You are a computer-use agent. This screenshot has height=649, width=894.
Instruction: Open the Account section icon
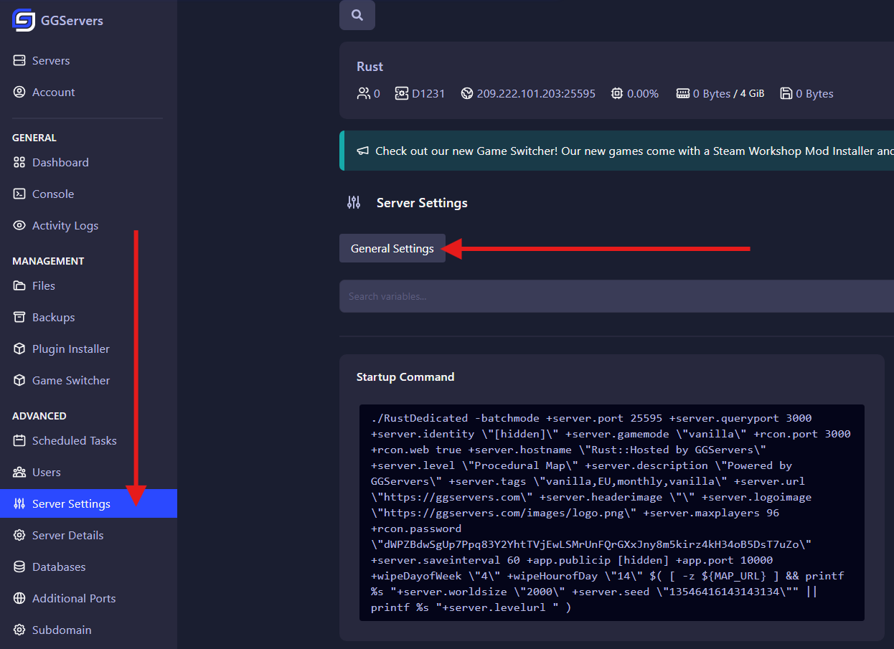[19, 92]
